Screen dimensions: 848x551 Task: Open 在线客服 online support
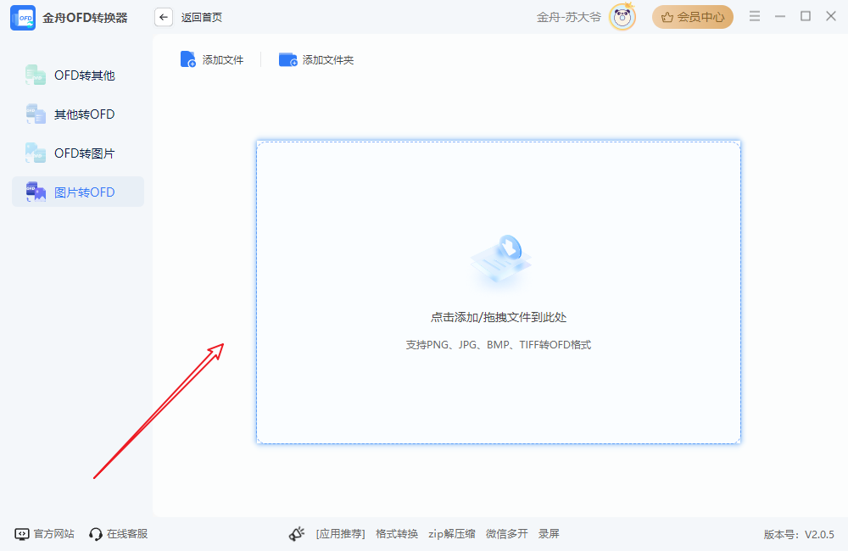(x=119, y=534)
